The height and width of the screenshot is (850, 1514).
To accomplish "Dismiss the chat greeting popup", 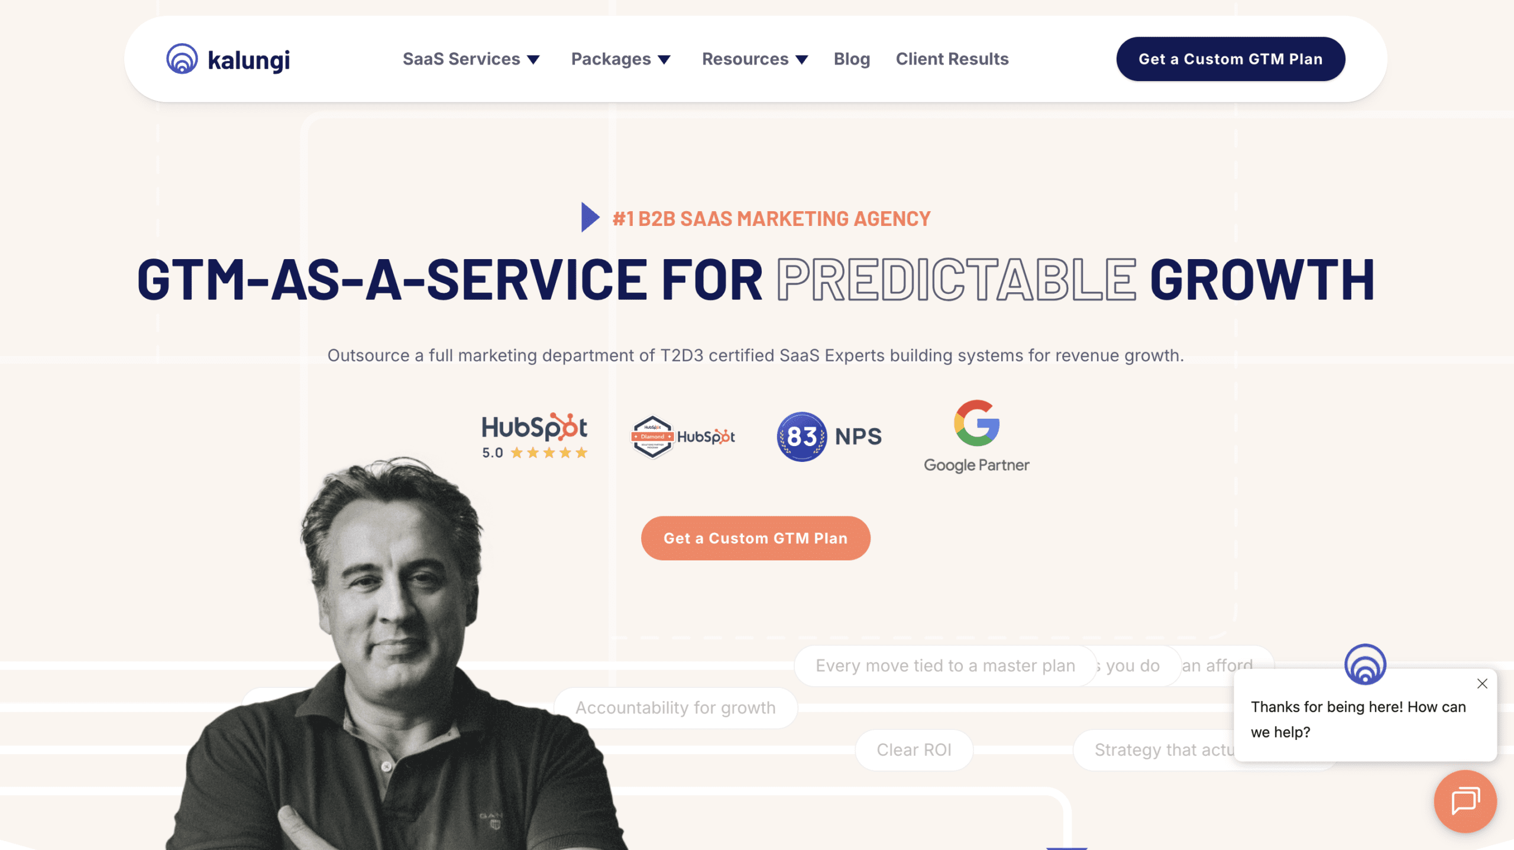I will pos(1482,684).
